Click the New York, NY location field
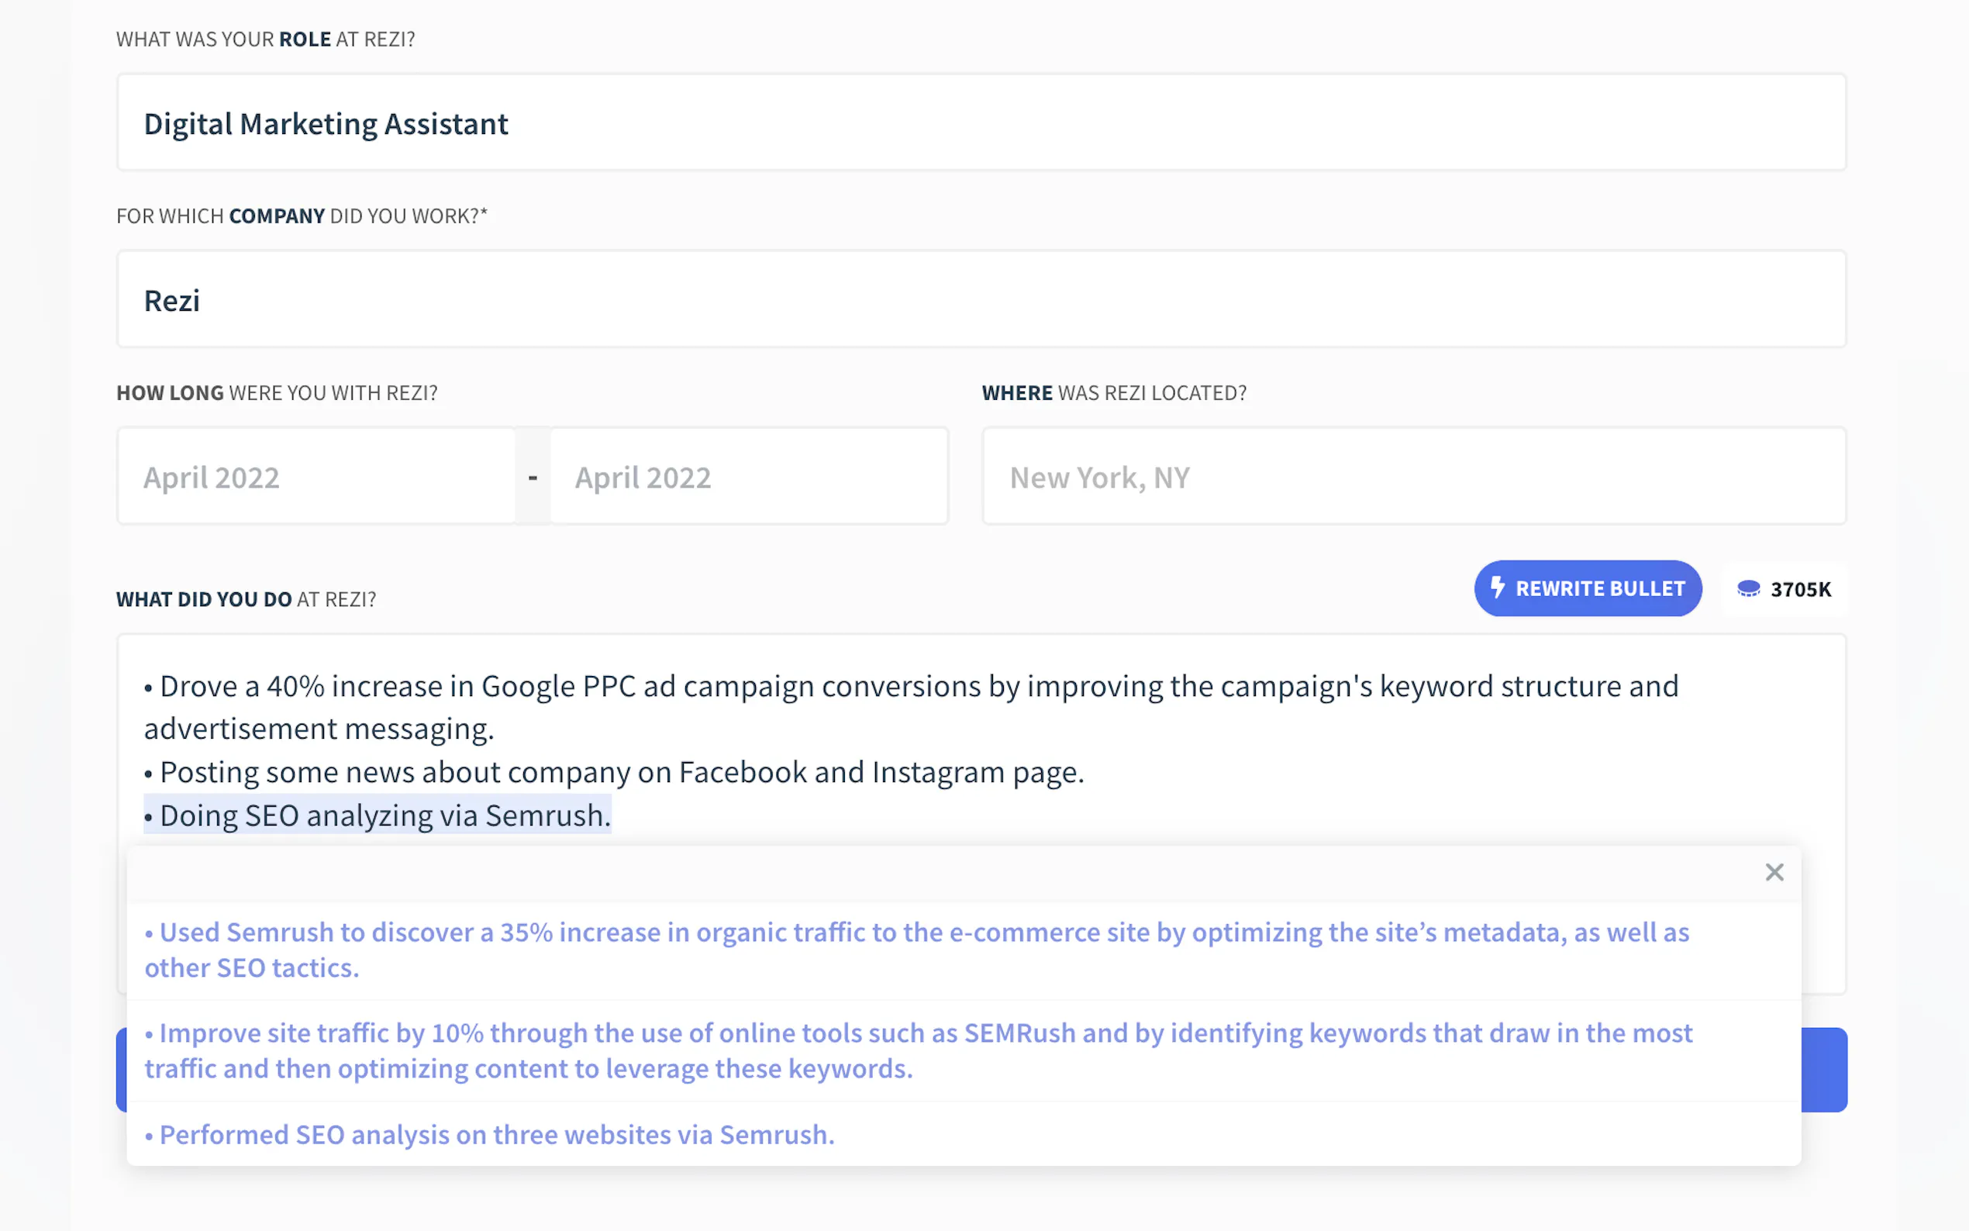1969x1231 pixels. pos(1413,477)
